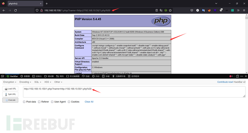
Task: Open the Pocket save icon
Action: [x=192, y=10]
